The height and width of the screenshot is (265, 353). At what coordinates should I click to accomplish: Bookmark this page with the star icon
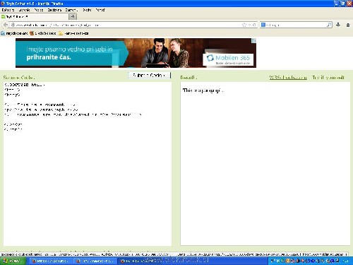click(244, 25)
